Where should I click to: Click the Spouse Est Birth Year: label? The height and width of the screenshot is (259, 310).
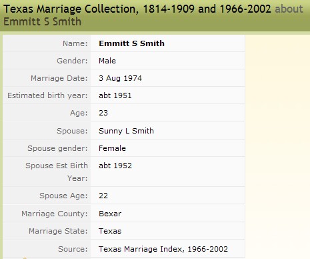click(x=57, y=172)
